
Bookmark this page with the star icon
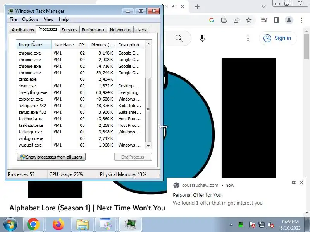coord(249,20)
